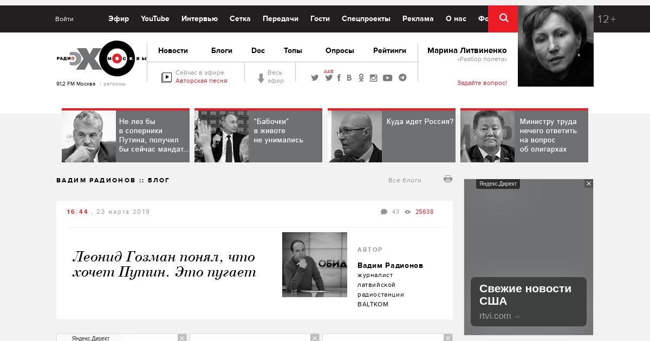Image resolution: width=650 pixels, height=341 pixels.
Task: Click the printer icon for the blog
Action: coord(448,179)
